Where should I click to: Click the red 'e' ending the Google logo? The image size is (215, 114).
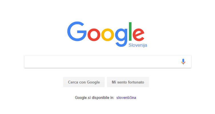click(138, 35)
